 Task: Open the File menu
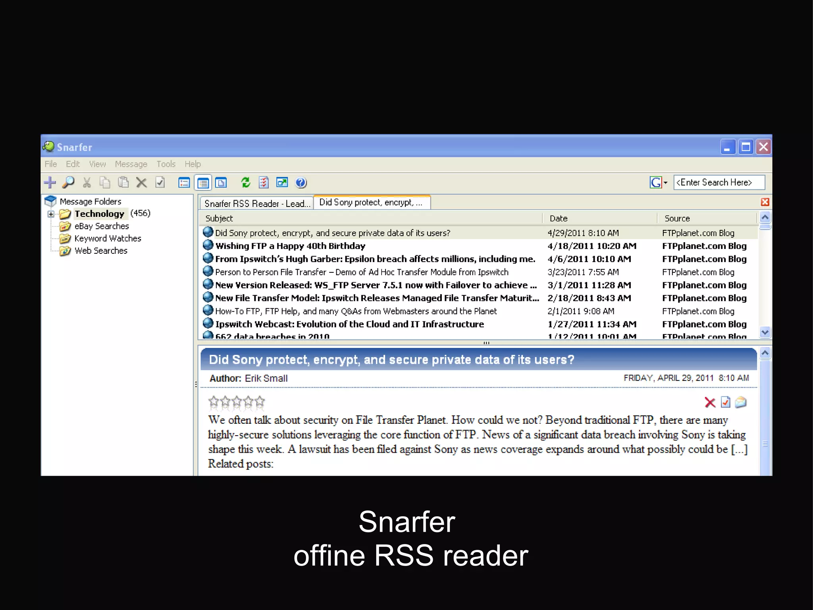click(50, 164)
